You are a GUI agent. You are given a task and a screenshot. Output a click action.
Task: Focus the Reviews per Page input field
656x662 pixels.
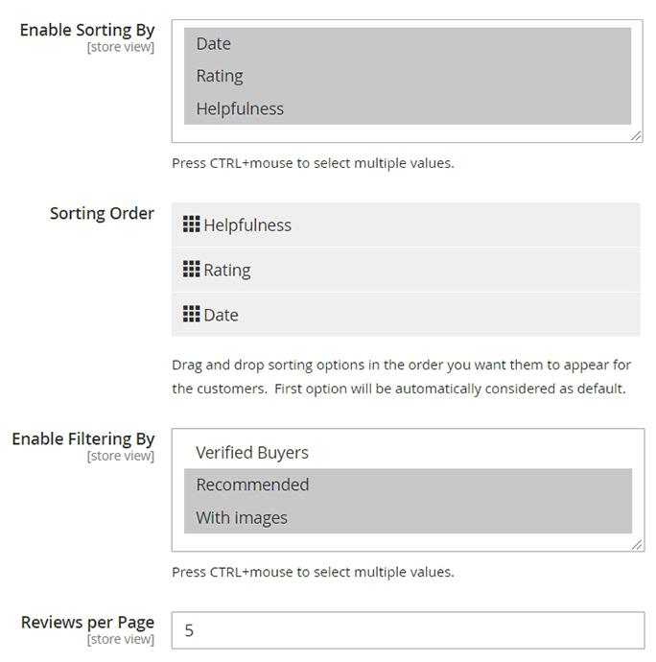click(x=408, y=630)
